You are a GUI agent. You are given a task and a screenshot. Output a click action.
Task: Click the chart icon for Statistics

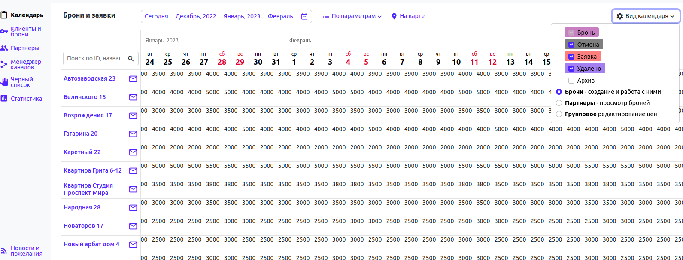point(4,99)
